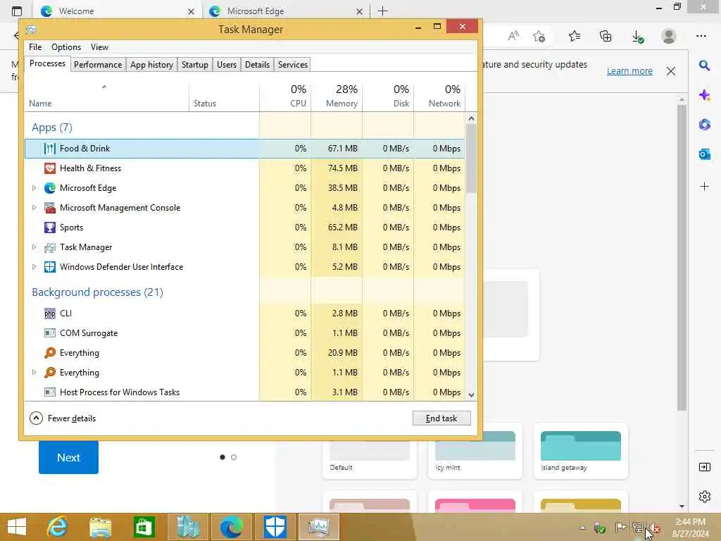
Task: Click Windows Defender User Interface icon
Action: tap(50, 267)
